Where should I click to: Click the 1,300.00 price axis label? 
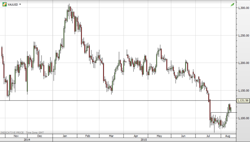click(243, 8)
